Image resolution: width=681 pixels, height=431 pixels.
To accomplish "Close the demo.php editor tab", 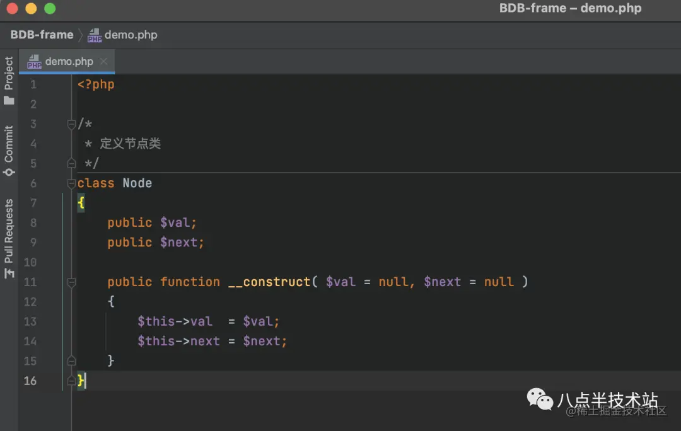I will coord(103,61).
